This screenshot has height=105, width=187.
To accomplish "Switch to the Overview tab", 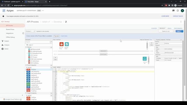I will (x=154, y=28).
